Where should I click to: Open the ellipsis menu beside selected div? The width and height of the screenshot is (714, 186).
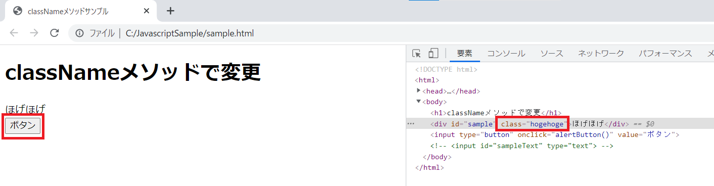[410, 124]
